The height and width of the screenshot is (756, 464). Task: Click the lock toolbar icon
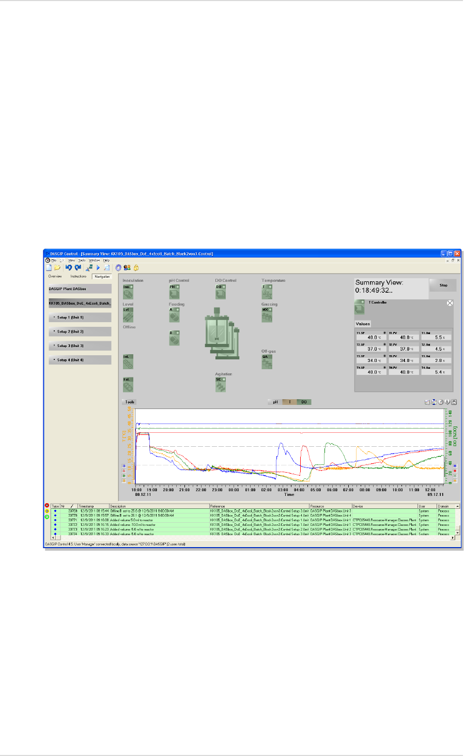(x=136, y=268)
